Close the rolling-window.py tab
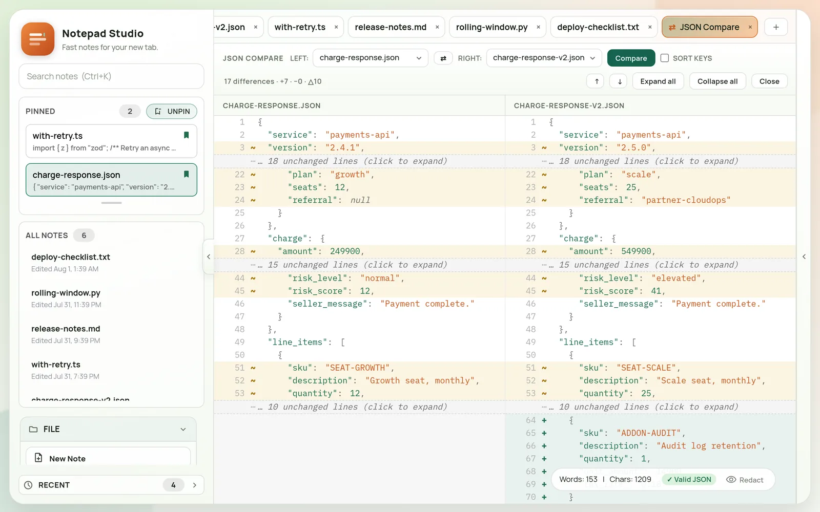 coord(538,27)
